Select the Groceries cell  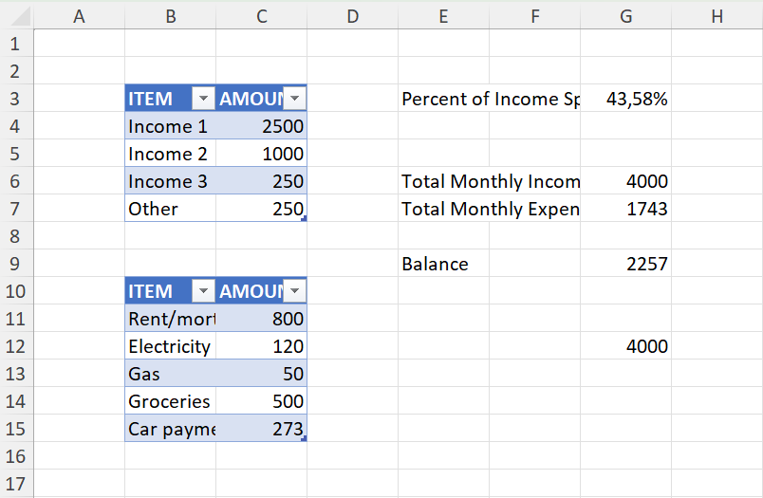click(x=170, y=401)
